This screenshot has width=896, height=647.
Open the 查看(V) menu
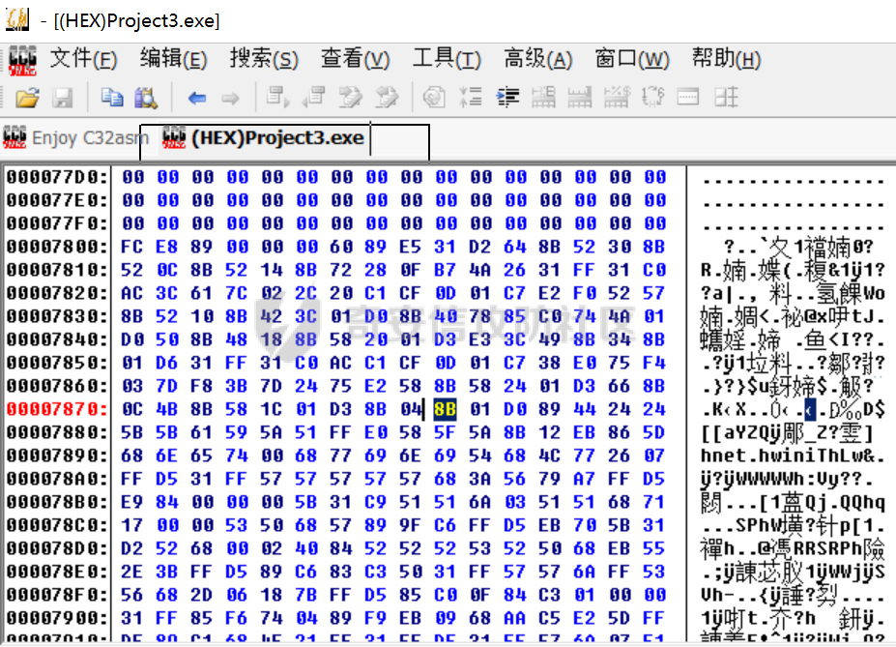pyautogui.click(x=355, y=60)
